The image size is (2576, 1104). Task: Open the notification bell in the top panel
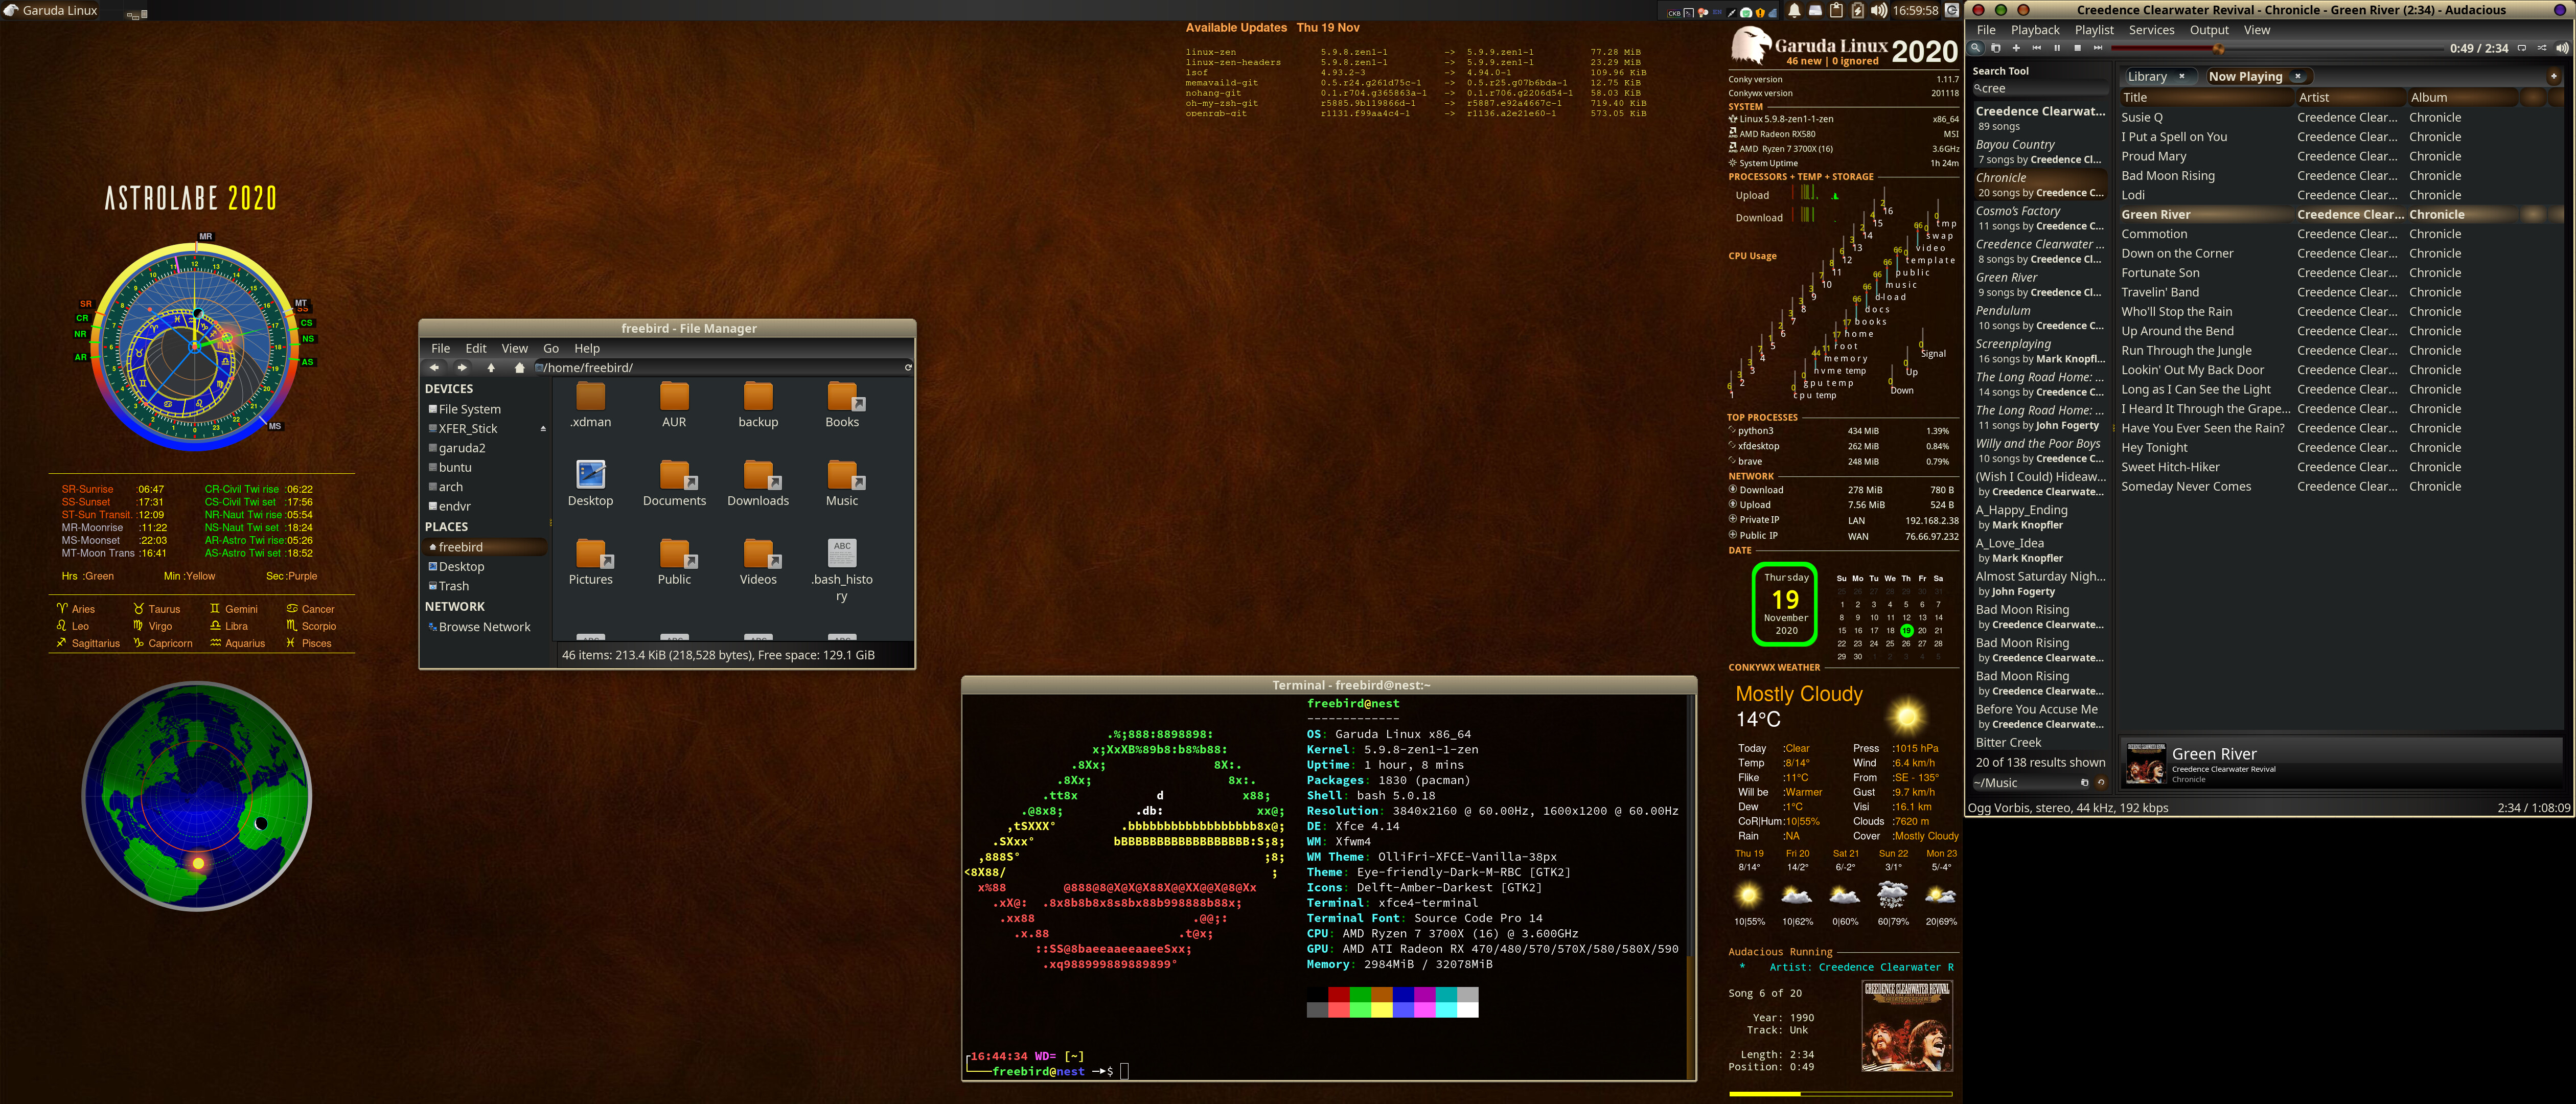[x=1794, y=11]
